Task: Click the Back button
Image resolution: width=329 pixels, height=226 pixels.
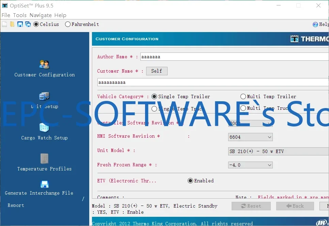Action: 295,206
